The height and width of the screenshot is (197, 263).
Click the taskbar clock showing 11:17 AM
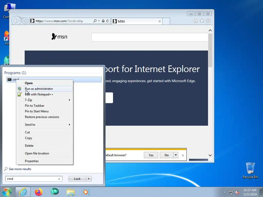coord(250,192)
